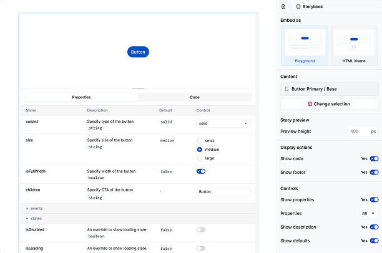Select Playground embed option
This screenshot has width=382, height=253.
pos(305,45)
